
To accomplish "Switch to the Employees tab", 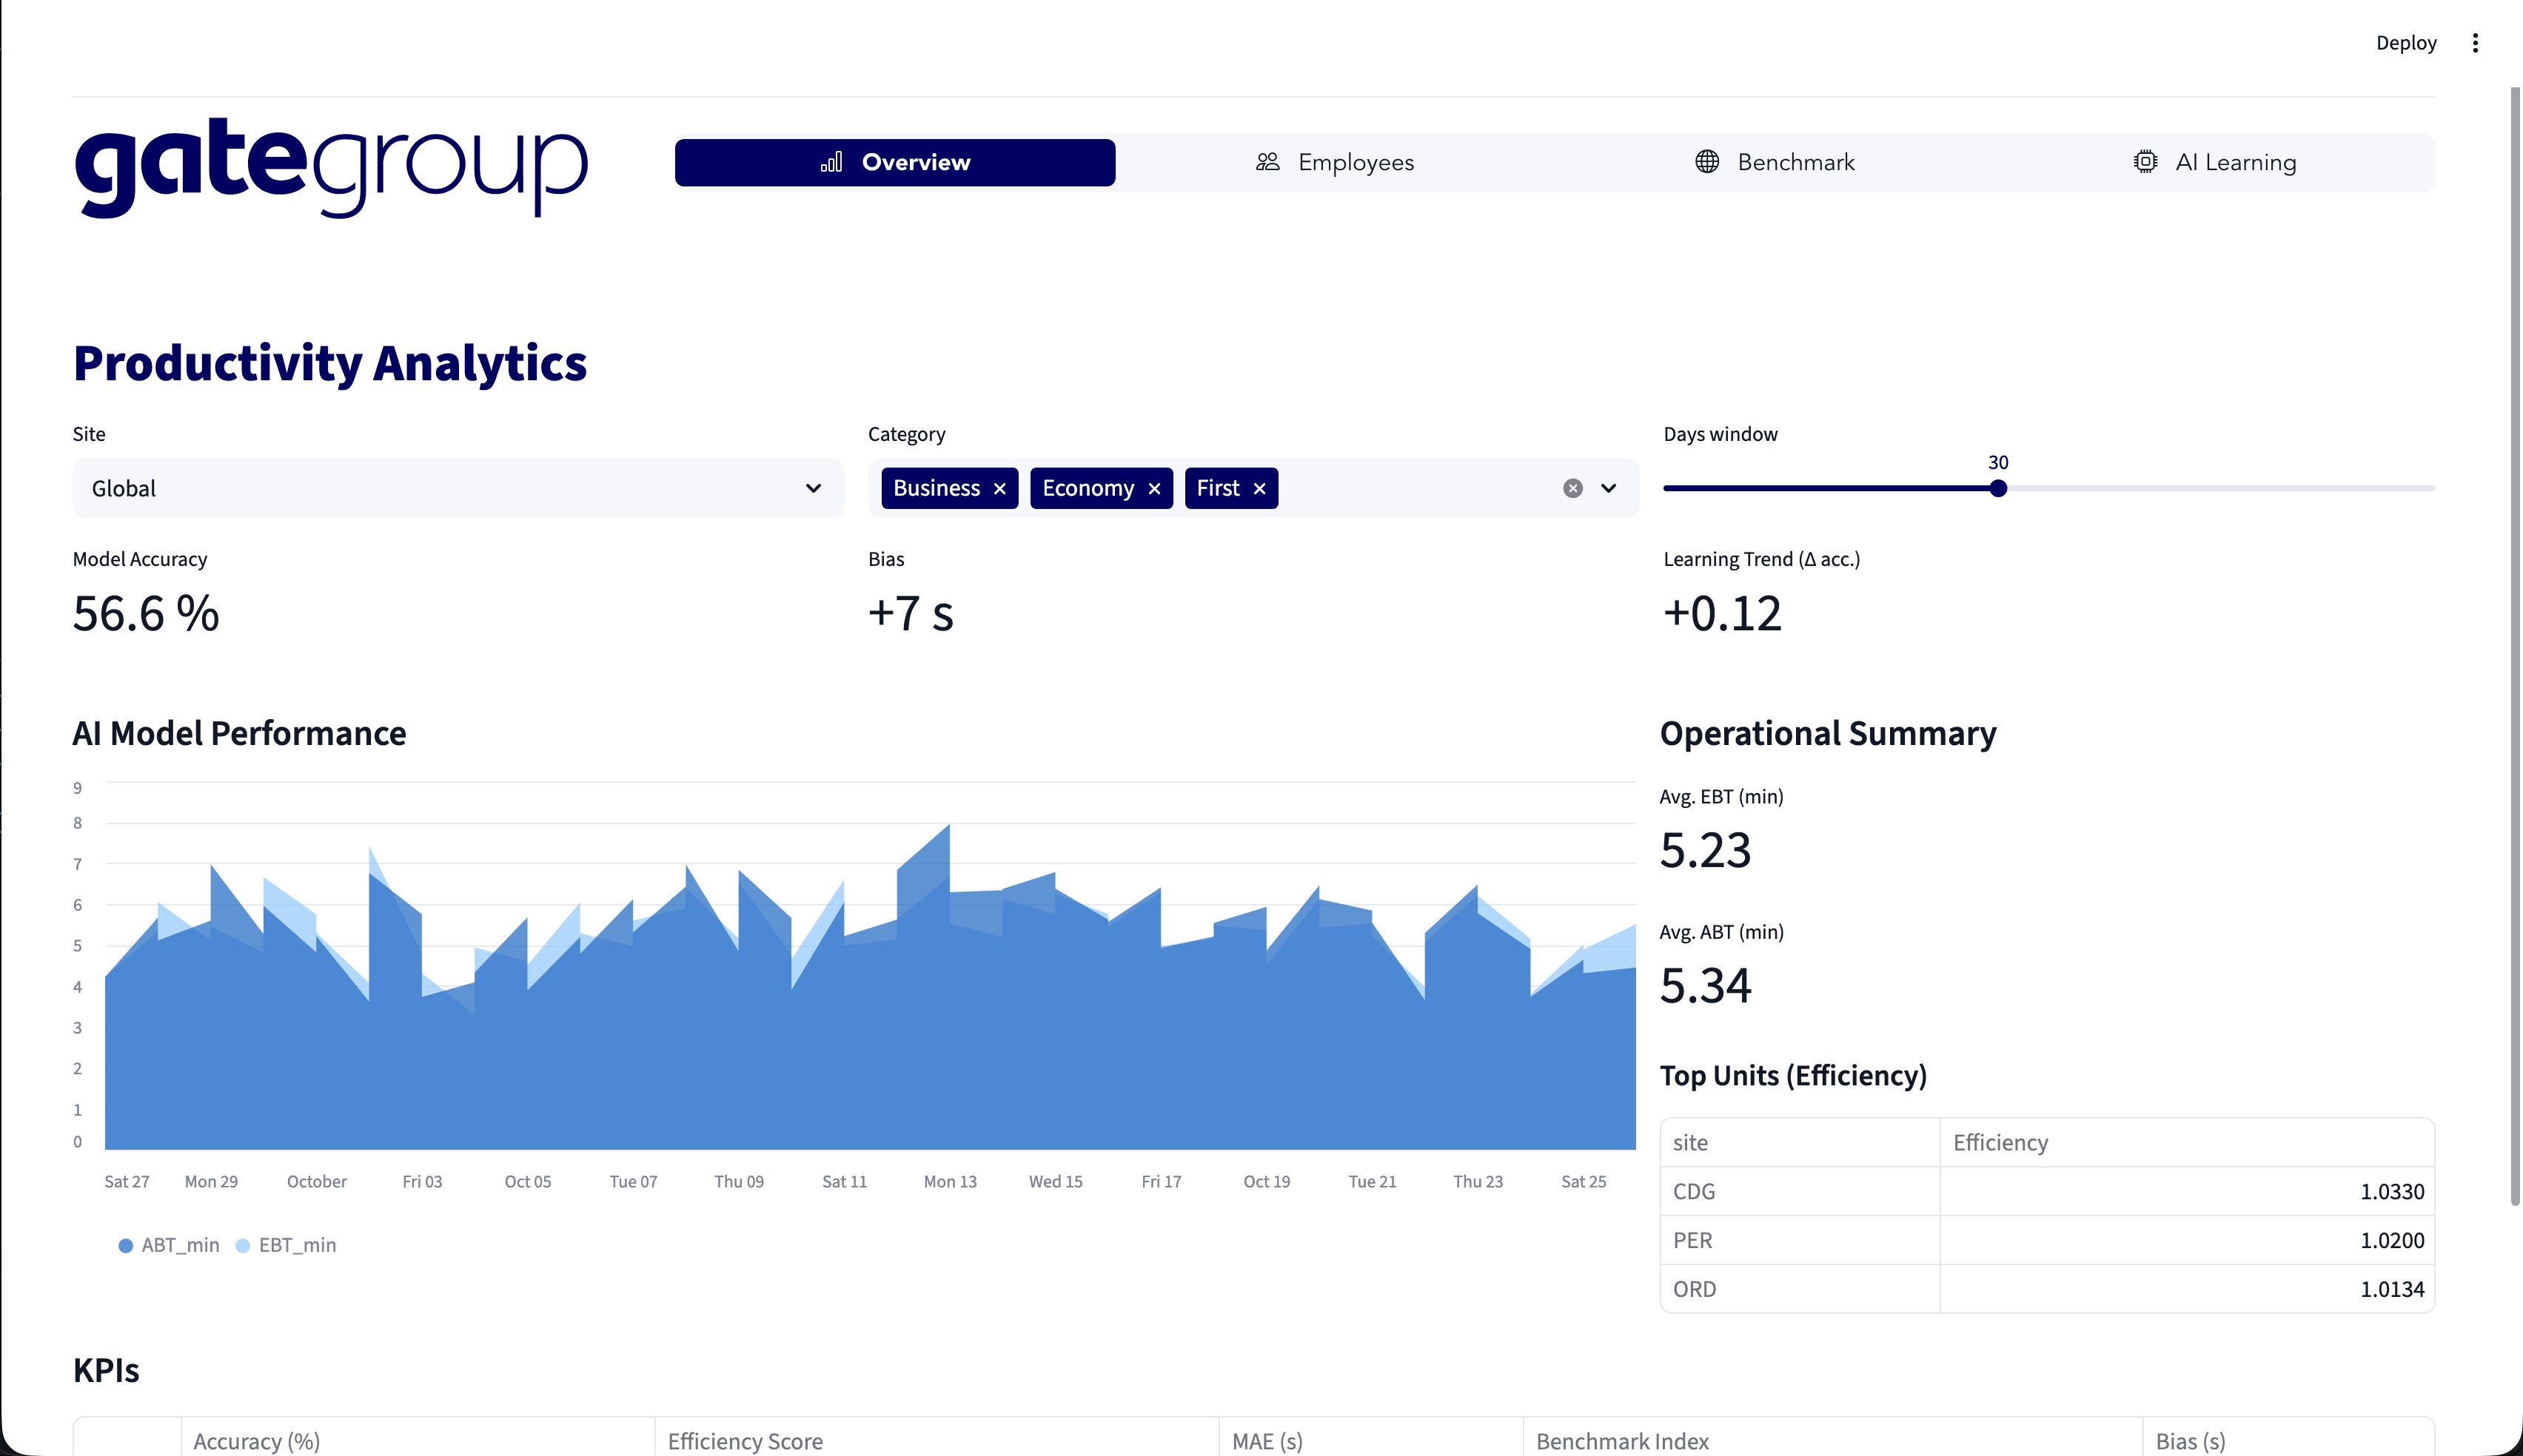I will pyautogui.click(x=1335, y=162).
